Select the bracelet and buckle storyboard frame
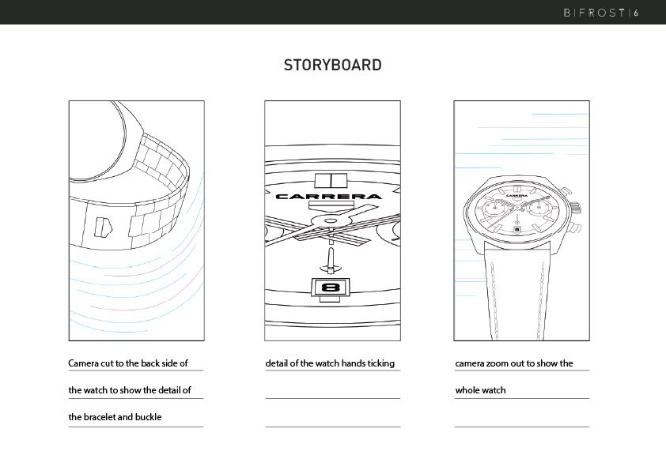 tap(136, 220)
